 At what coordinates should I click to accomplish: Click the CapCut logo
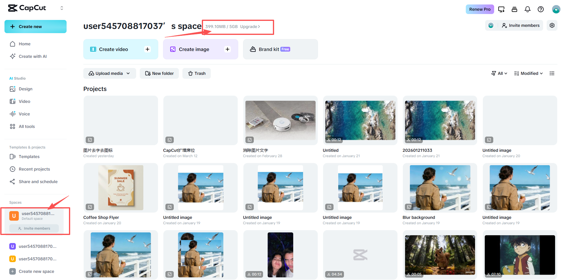click(27, 8)
